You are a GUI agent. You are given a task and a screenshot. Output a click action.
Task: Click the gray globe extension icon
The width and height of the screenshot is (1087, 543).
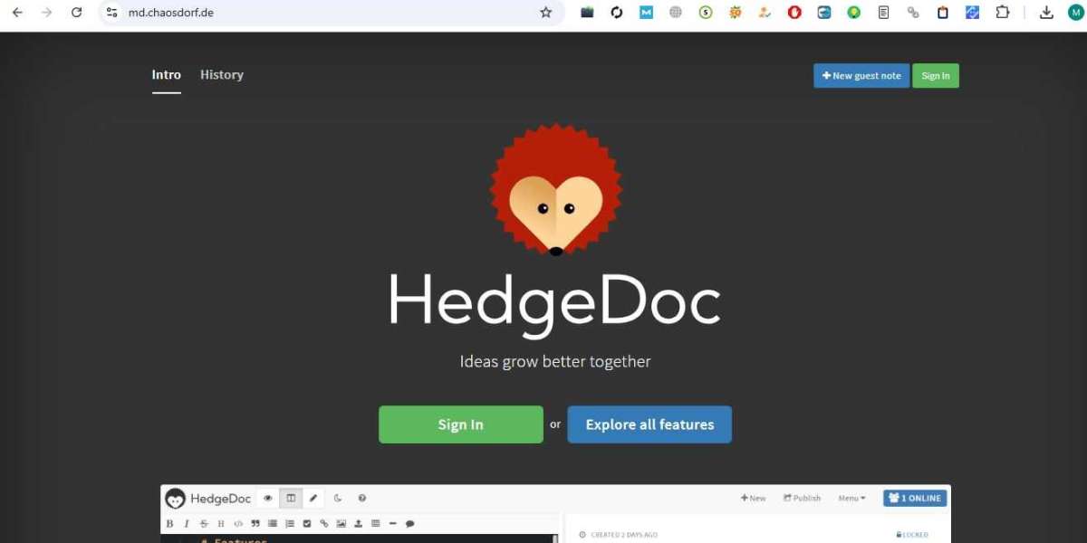676,13
